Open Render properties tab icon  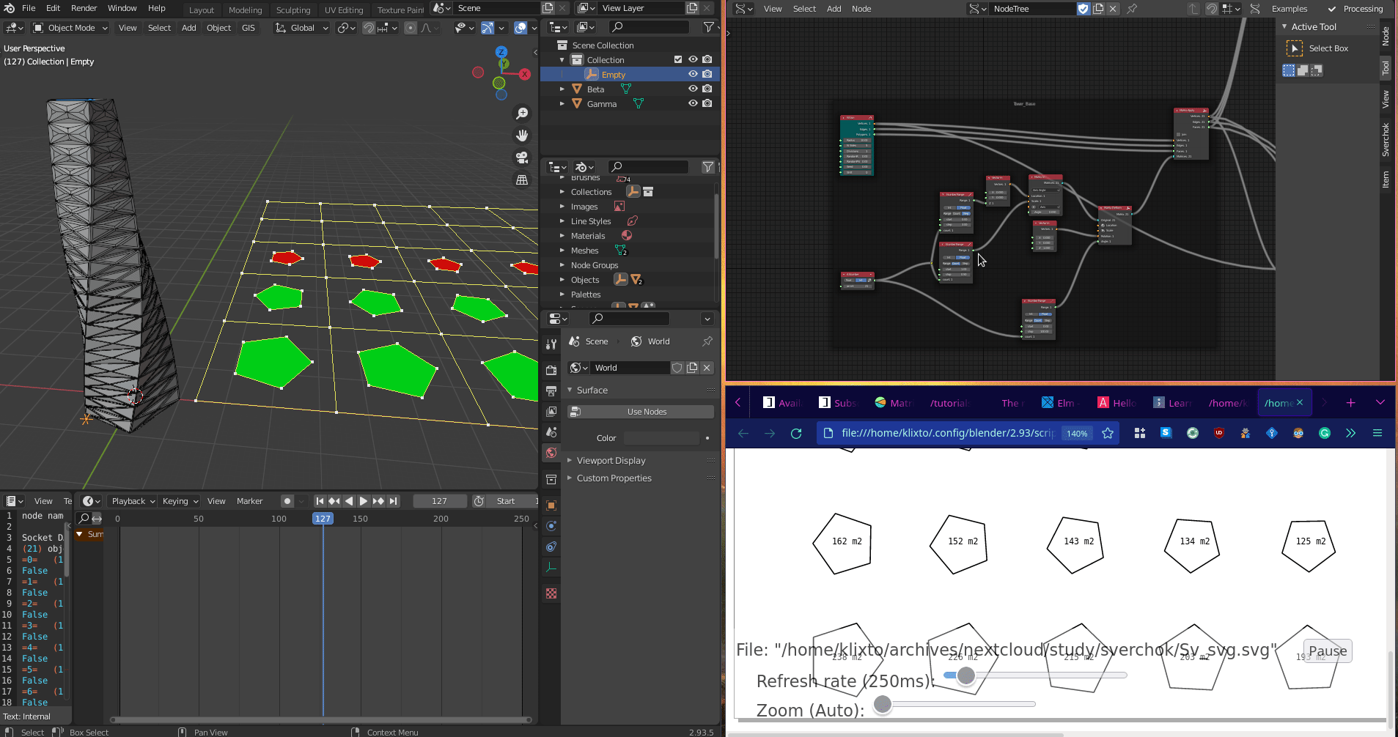click(551, 370)
